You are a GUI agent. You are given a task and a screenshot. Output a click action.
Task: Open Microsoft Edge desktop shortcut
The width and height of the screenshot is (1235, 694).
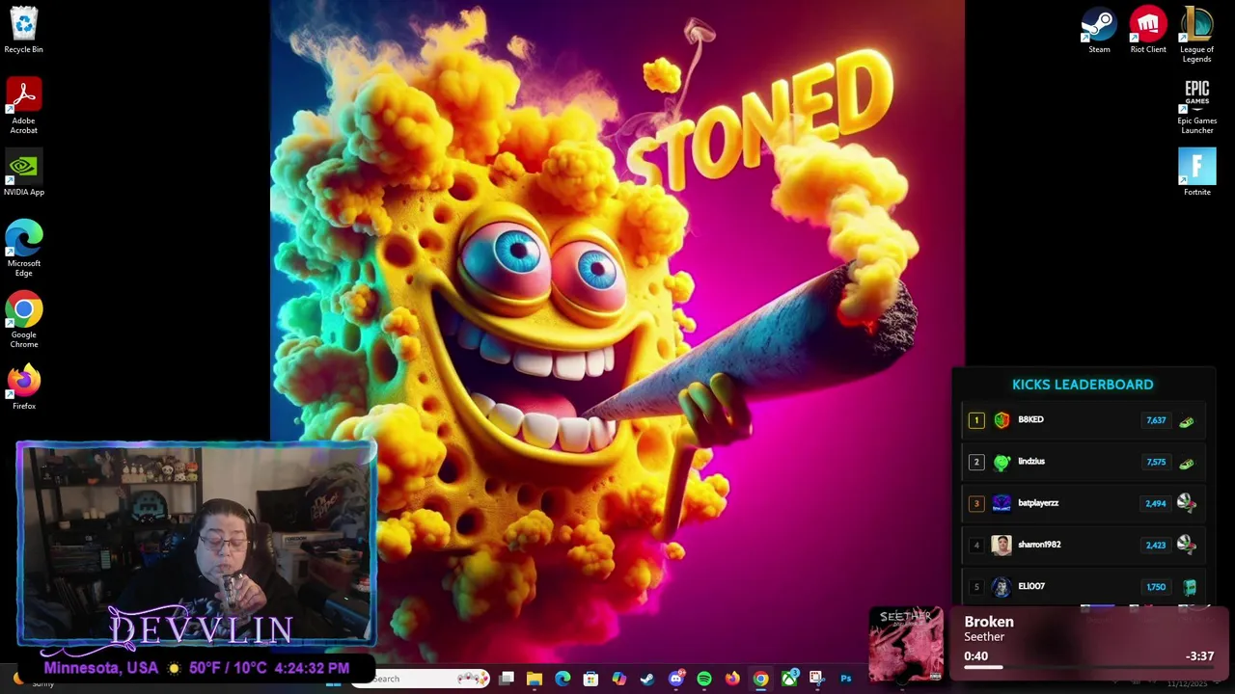[23, 249]
